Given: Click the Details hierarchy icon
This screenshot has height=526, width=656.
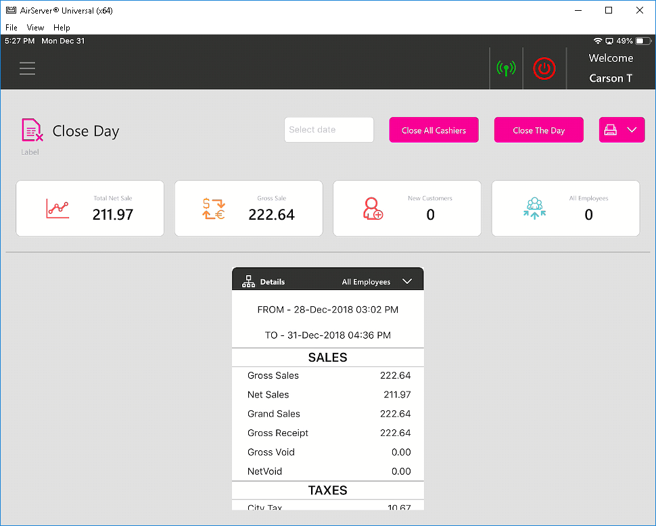Looking at the screenshot, I should [x=248, y=282].
